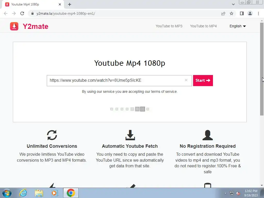Show hidden system tray icons arrow

[225, 193]
